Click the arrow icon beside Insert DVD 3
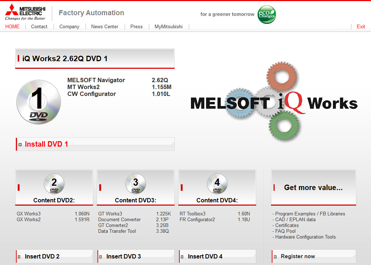371x265 pixels. click(101, 257)
